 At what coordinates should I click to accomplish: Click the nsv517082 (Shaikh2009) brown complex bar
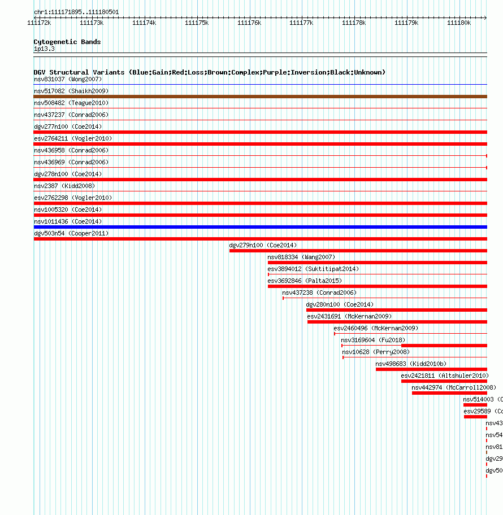coord(261,97)
